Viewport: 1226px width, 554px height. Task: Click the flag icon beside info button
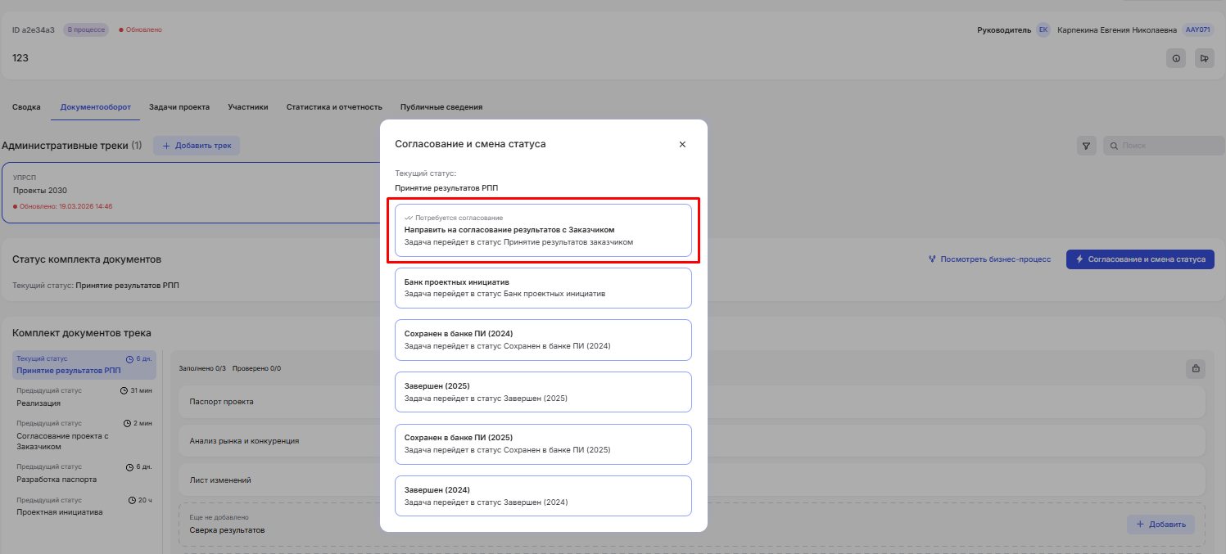pos(1204,58)
